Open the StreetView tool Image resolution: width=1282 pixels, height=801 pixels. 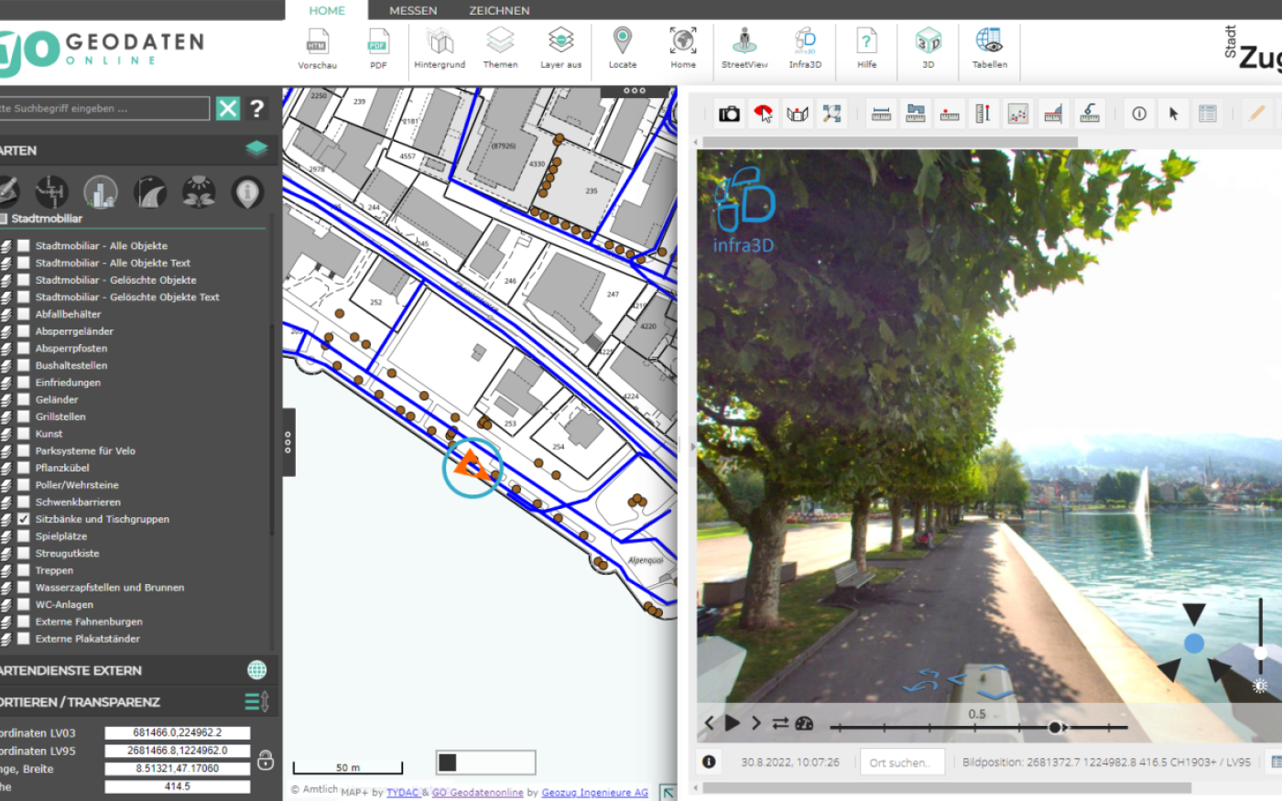(x=744, y=42)
